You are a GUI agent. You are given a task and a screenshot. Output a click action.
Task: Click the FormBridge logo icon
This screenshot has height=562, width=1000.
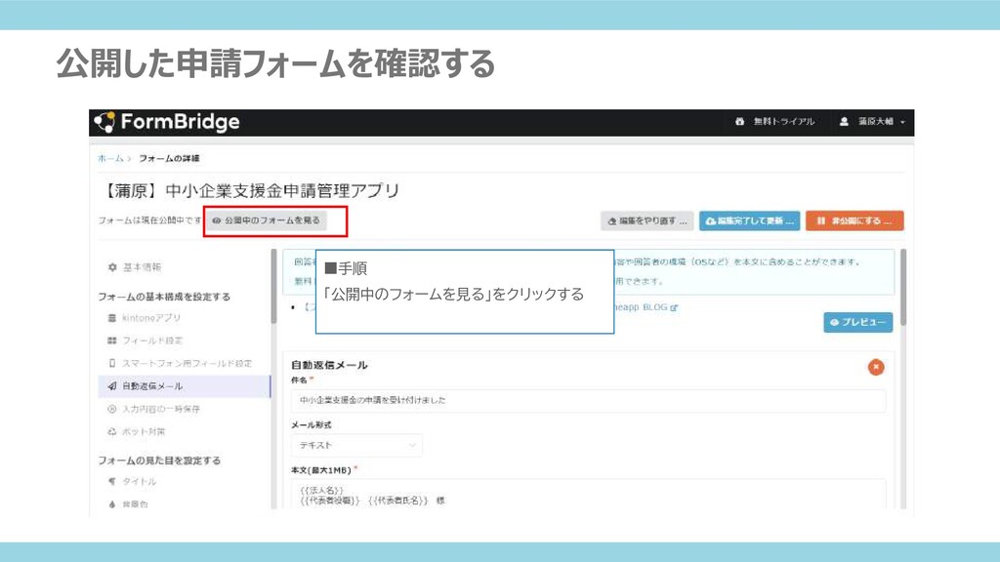click(104, 122)
